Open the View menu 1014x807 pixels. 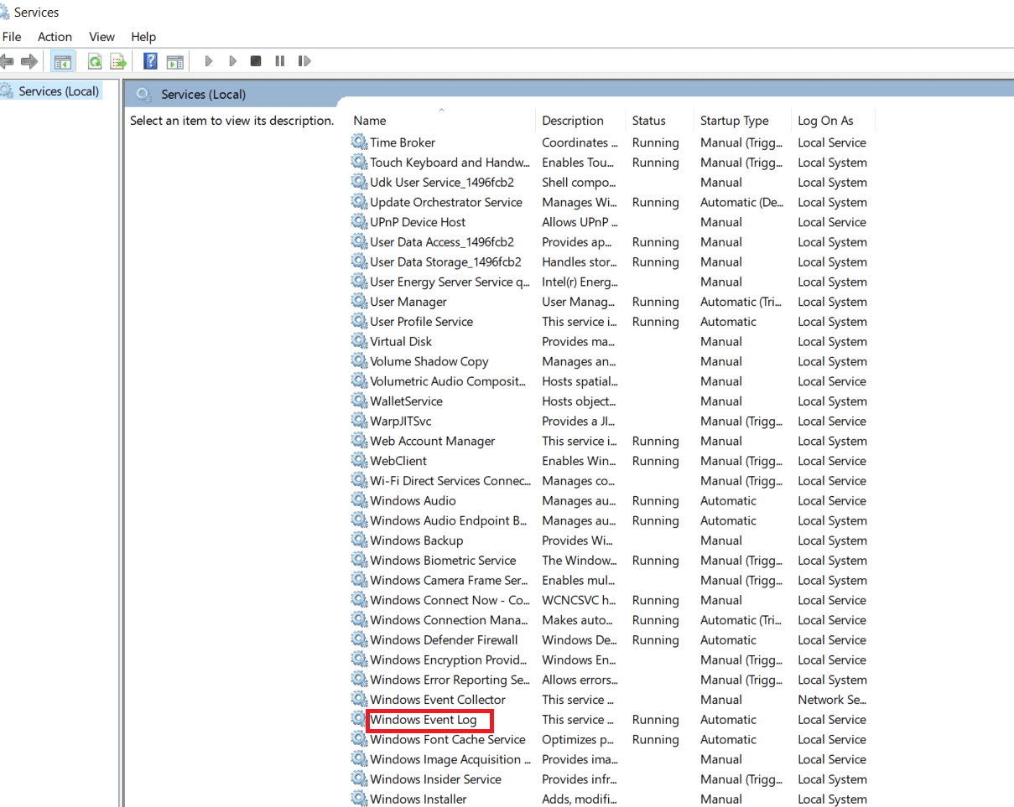tap(102, 37)
